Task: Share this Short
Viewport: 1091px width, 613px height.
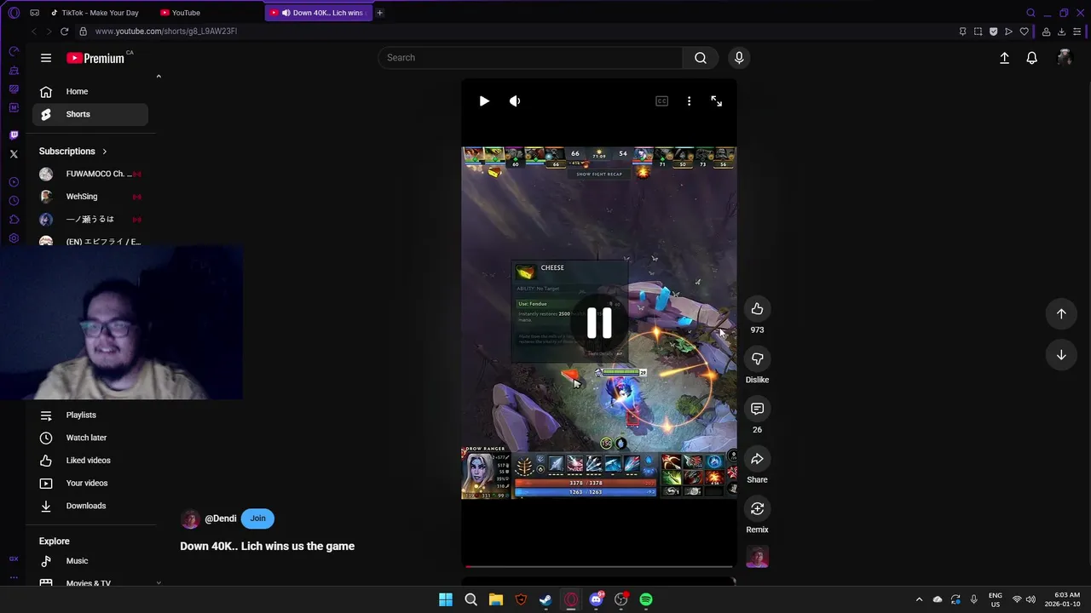Action: tap(757, 459)
